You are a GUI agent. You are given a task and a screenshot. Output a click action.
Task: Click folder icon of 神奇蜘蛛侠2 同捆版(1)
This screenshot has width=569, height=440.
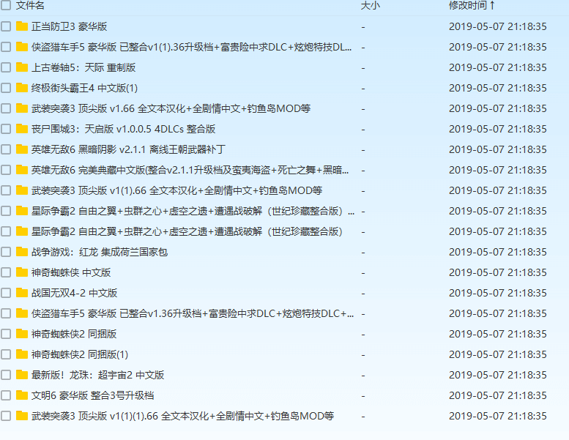click(x=22, y=354)
